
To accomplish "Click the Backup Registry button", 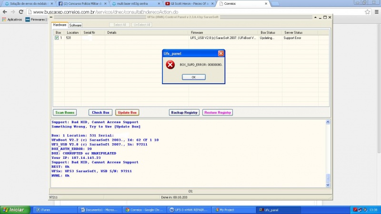I will (x=184, y=113).
